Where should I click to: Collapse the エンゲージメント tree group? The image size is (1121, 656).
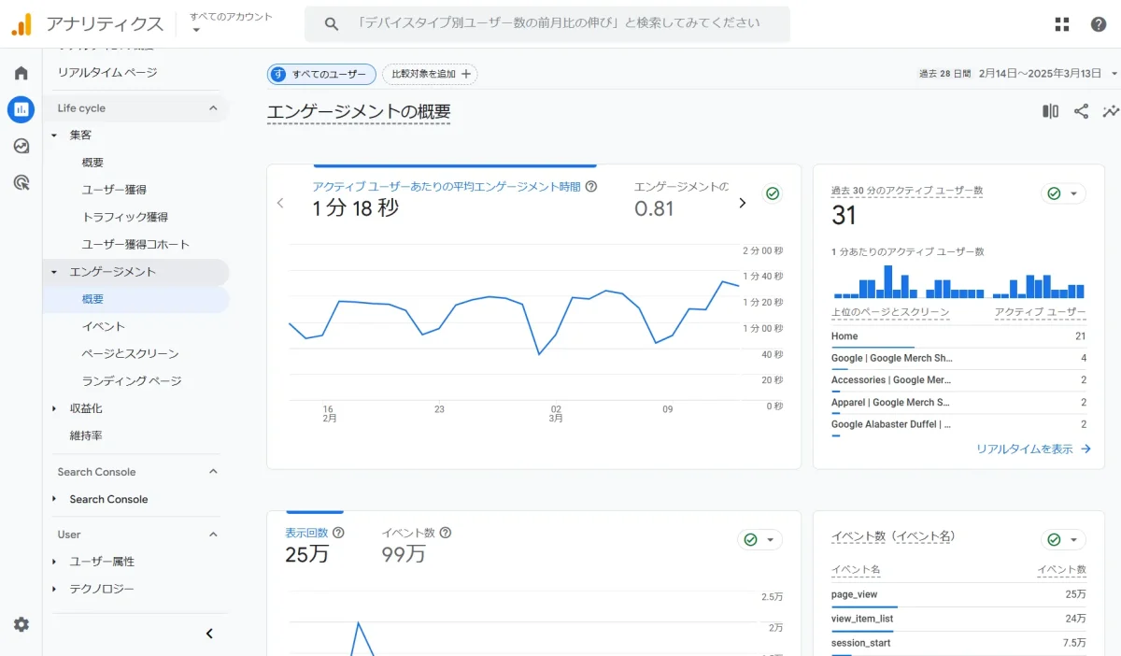point(54,272)
